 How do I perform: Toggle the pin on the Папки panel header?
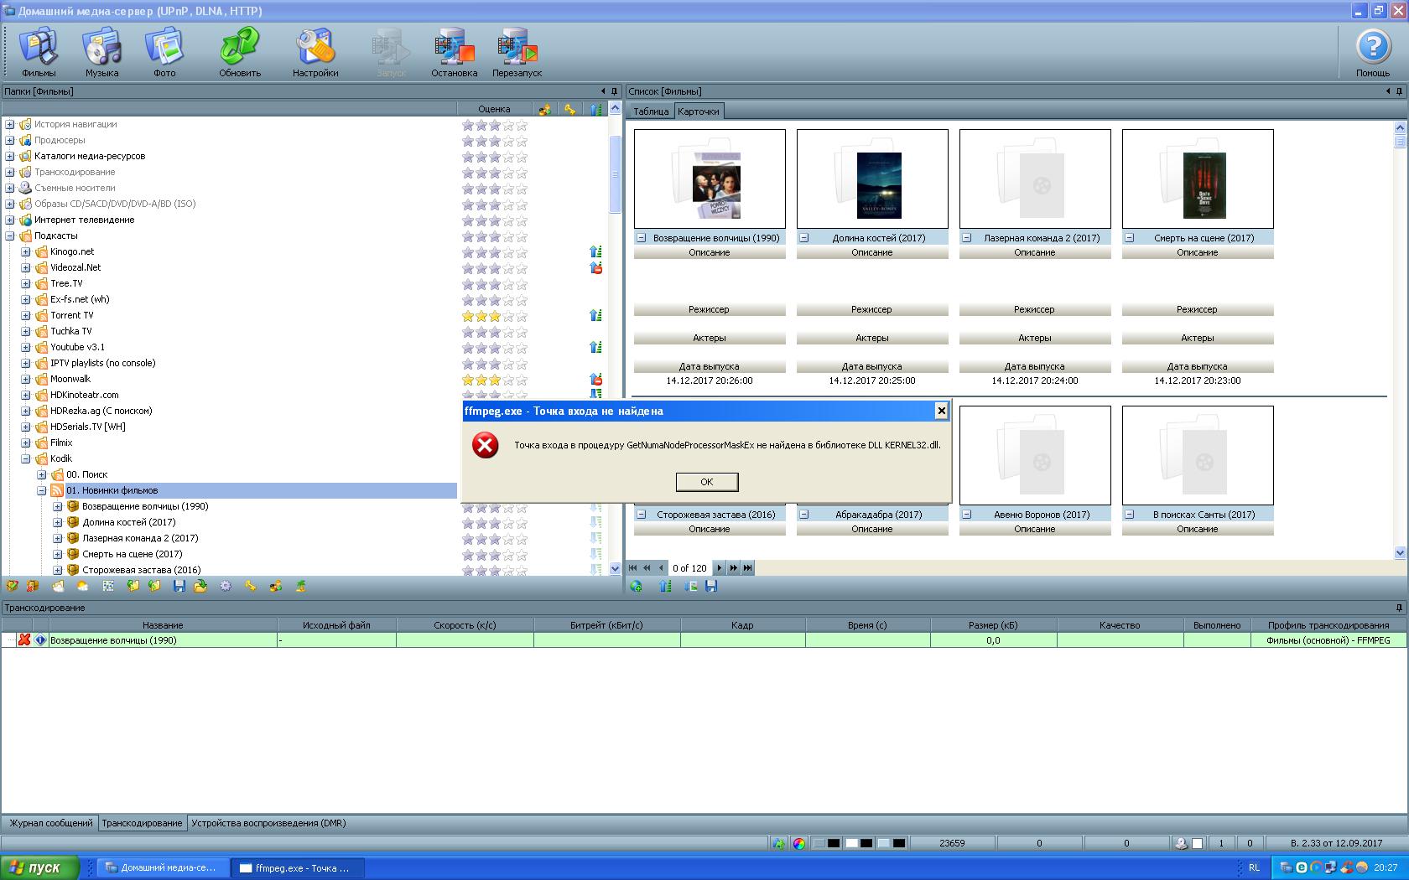615,91
